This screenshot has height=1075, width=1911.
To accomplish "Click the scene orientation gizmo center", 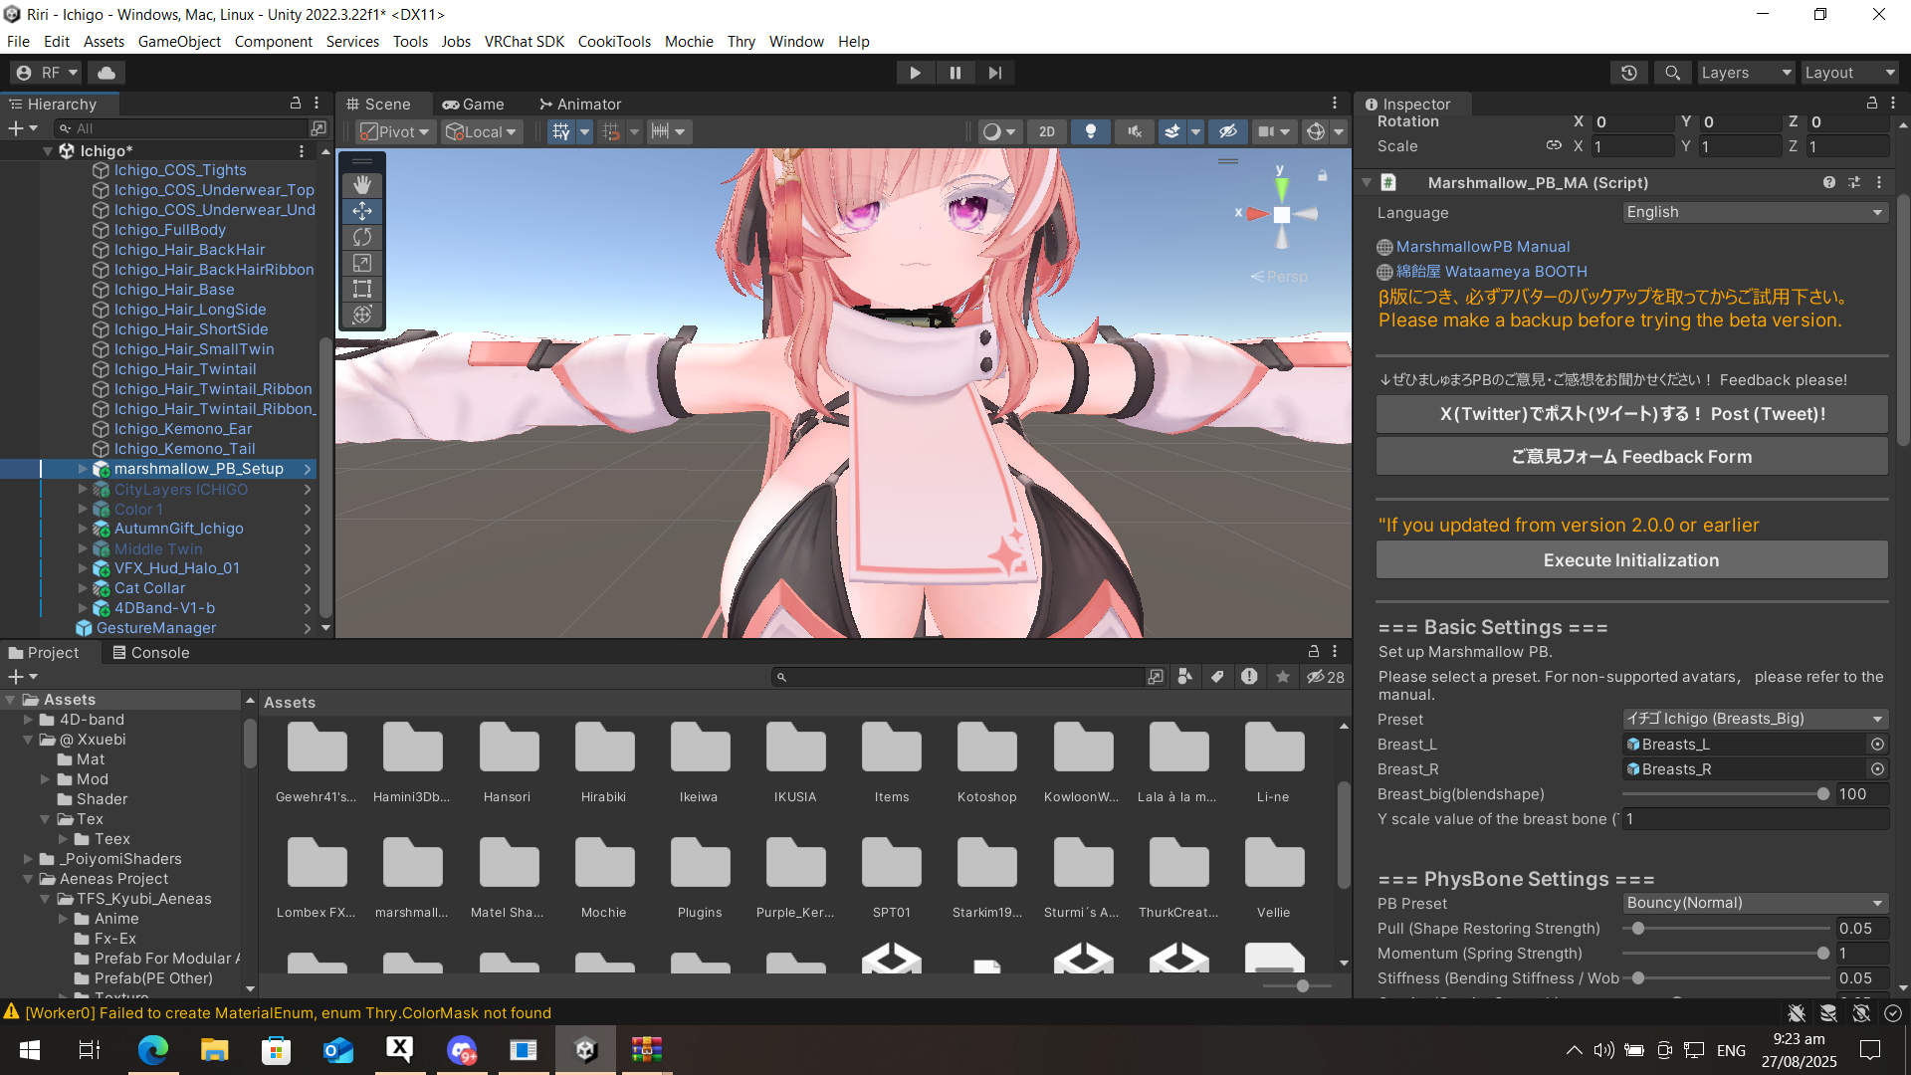I will [1282, 214].
